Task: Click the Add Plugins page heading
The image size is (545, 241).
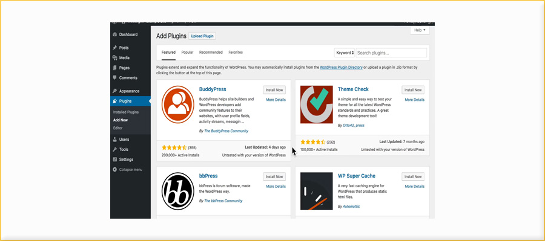Action: tap(171, 36)
